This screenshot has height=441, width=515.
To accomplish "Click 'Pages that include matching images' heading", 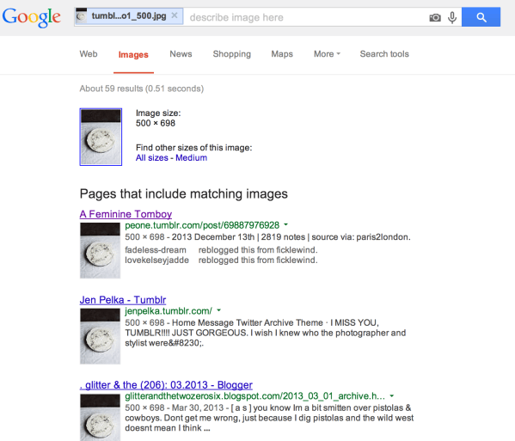I will (184, 193).
